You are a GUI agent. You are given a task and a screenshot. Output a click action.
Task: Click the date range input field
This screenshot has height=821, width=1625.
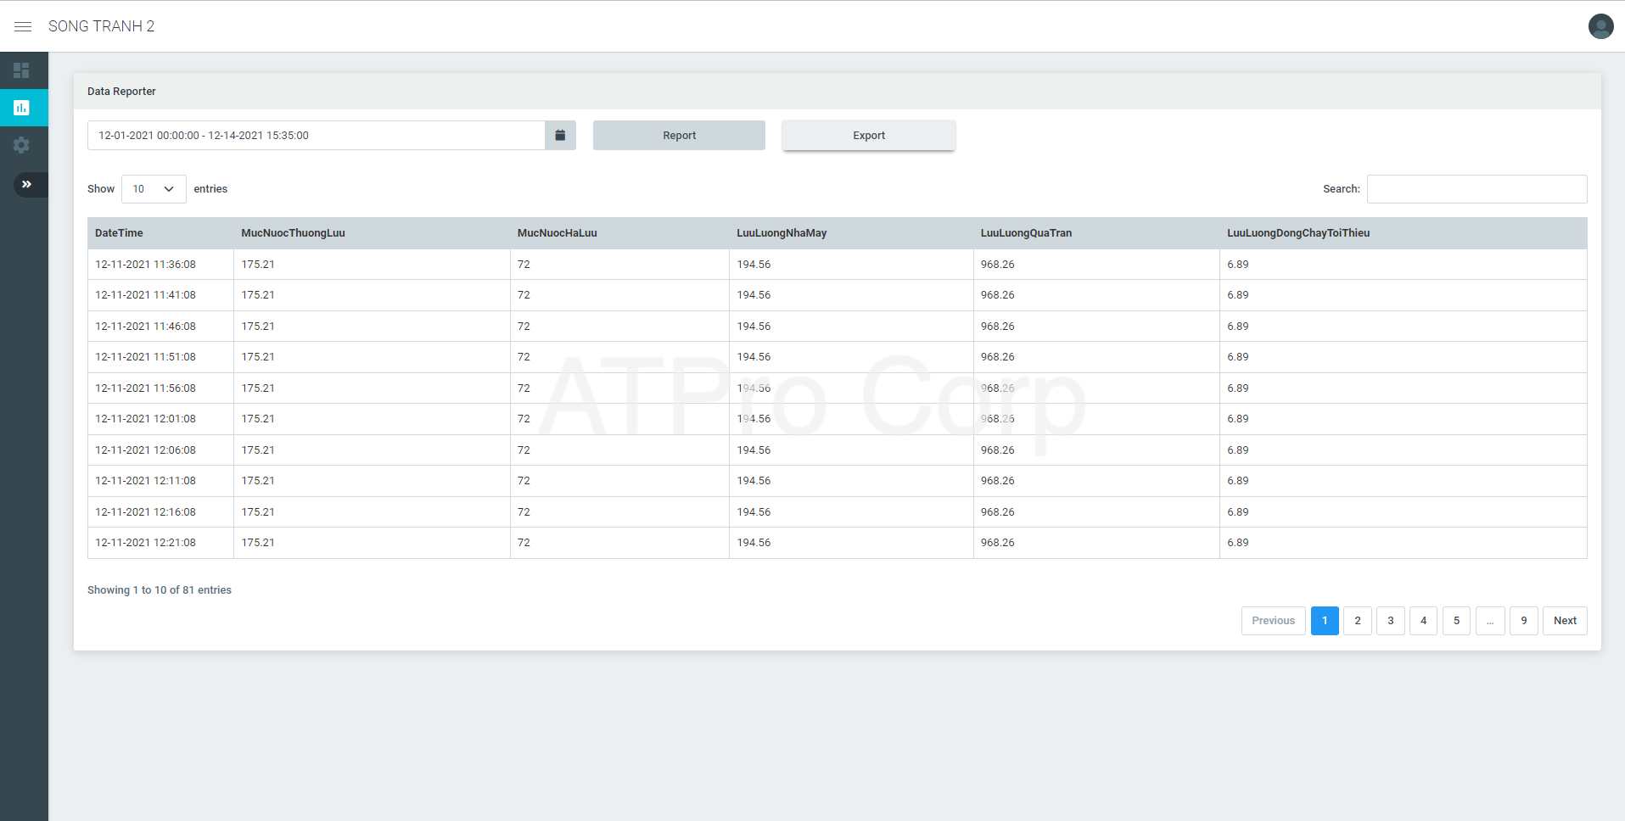coord(316,136)
